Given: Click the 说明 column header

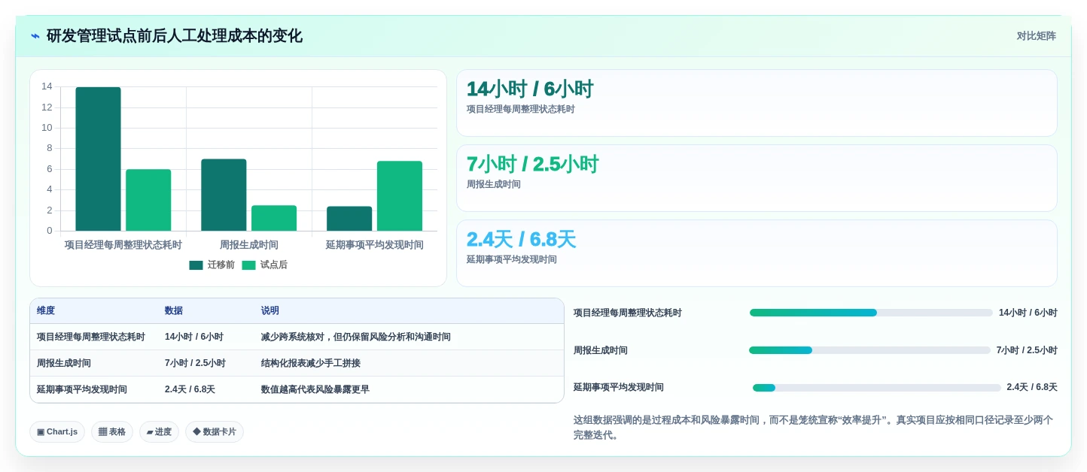Looking at the screenshot, I should (x=270, y=310).
